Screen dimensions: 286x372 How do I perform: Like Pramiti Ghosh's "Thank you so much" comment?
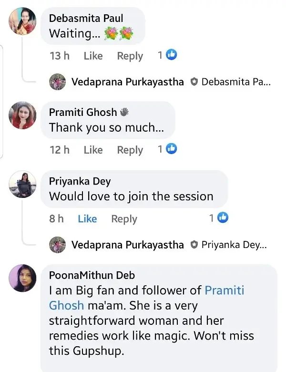(x=93, y=150)
